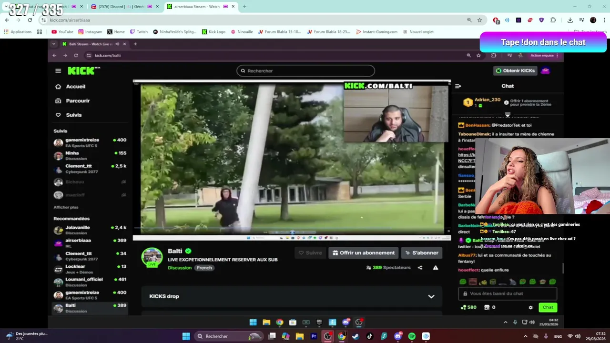
Task: Click the green Chat send button
Action: click(548, 307)
